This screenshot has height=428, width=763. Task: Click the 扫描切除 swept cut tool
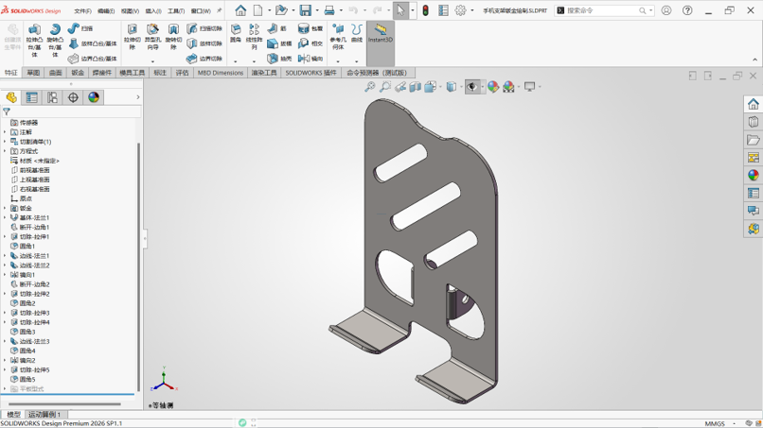(x=204, y=28)
